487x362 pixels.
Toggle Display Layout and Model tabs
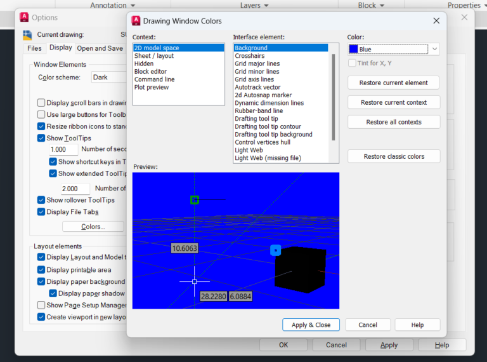tap(41, 257)
